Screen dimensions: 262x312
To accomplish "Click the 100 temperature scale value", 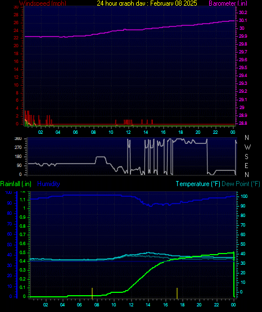I will coord(244,196).
